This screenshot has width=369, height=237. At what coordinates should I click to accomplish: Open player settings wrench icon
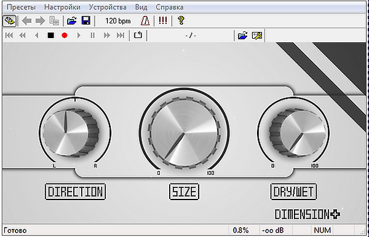256,36
